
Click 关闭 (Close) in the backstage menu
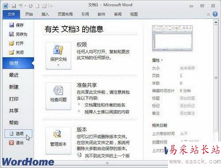coord(16,52)
